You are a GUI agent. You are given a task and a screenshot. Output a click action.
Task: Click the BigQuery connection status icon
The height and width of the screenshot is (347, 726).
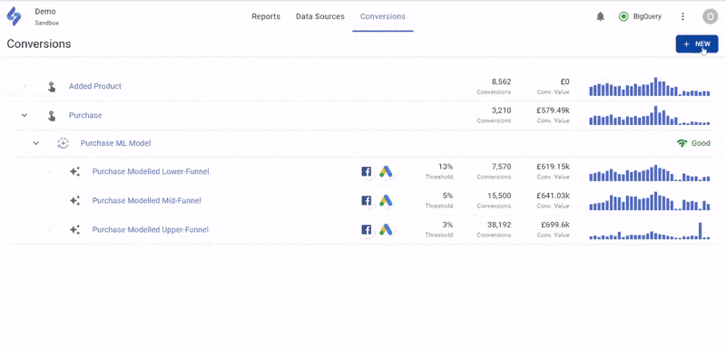coord(623,16)
